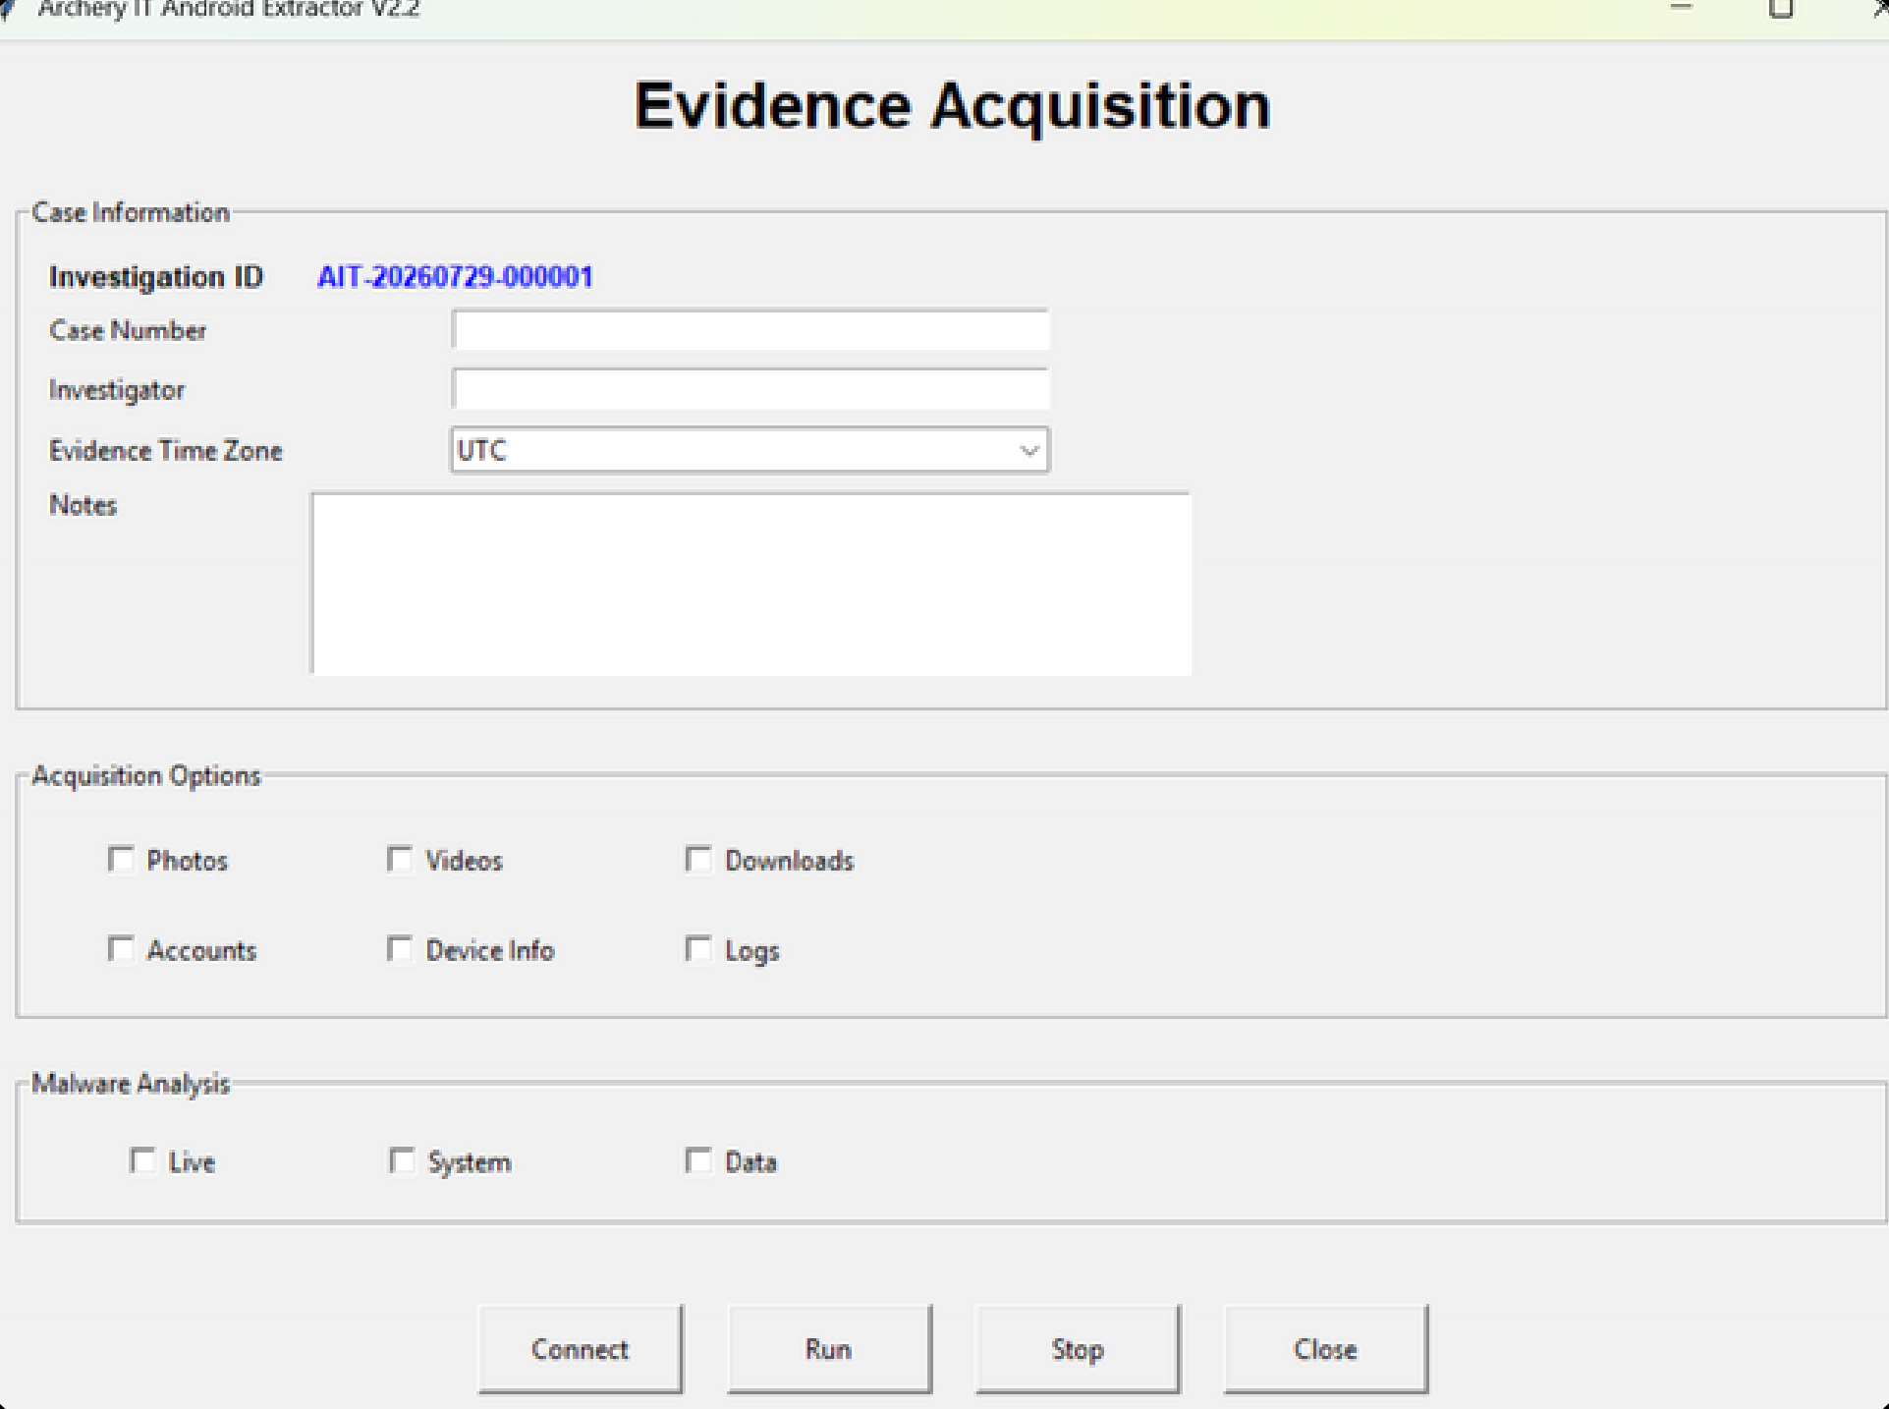Image resolution: width=1889 pixels, height=1409 pixels.
Task: Focus the Investigator text field
Action: click(750, 389)
